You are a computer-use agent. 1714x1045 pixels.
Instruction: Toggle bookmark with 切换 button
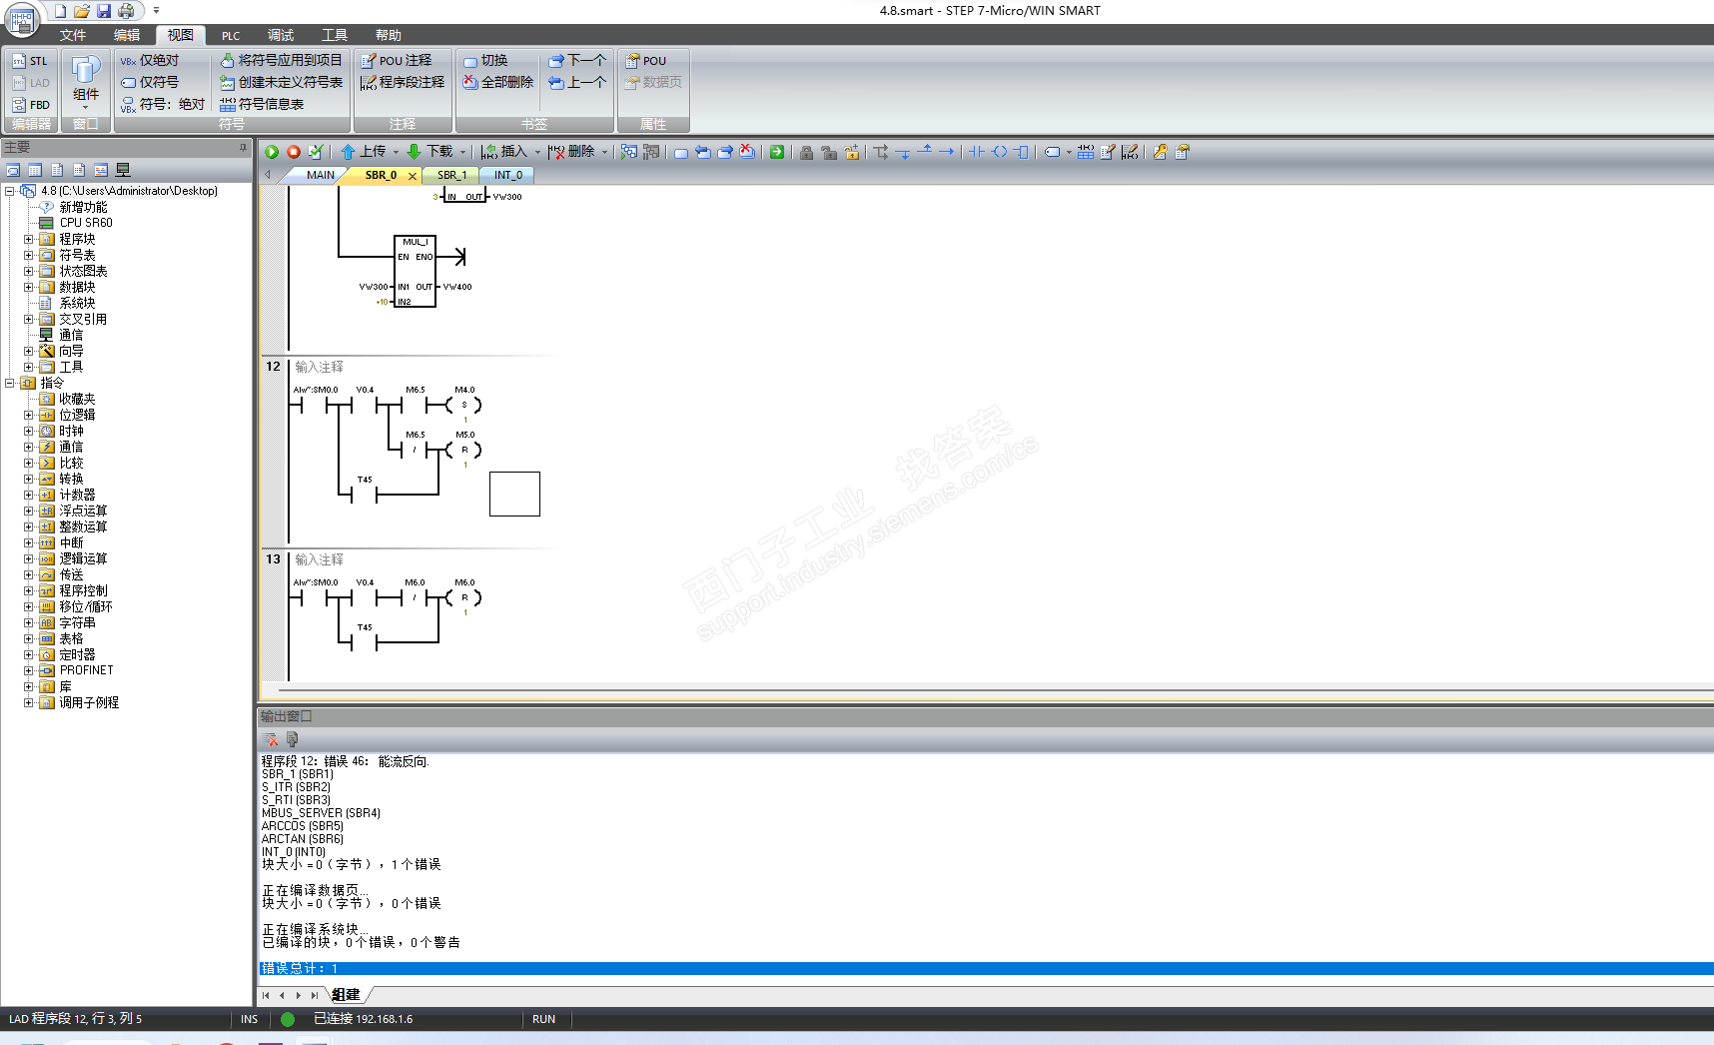coord(485,61)
